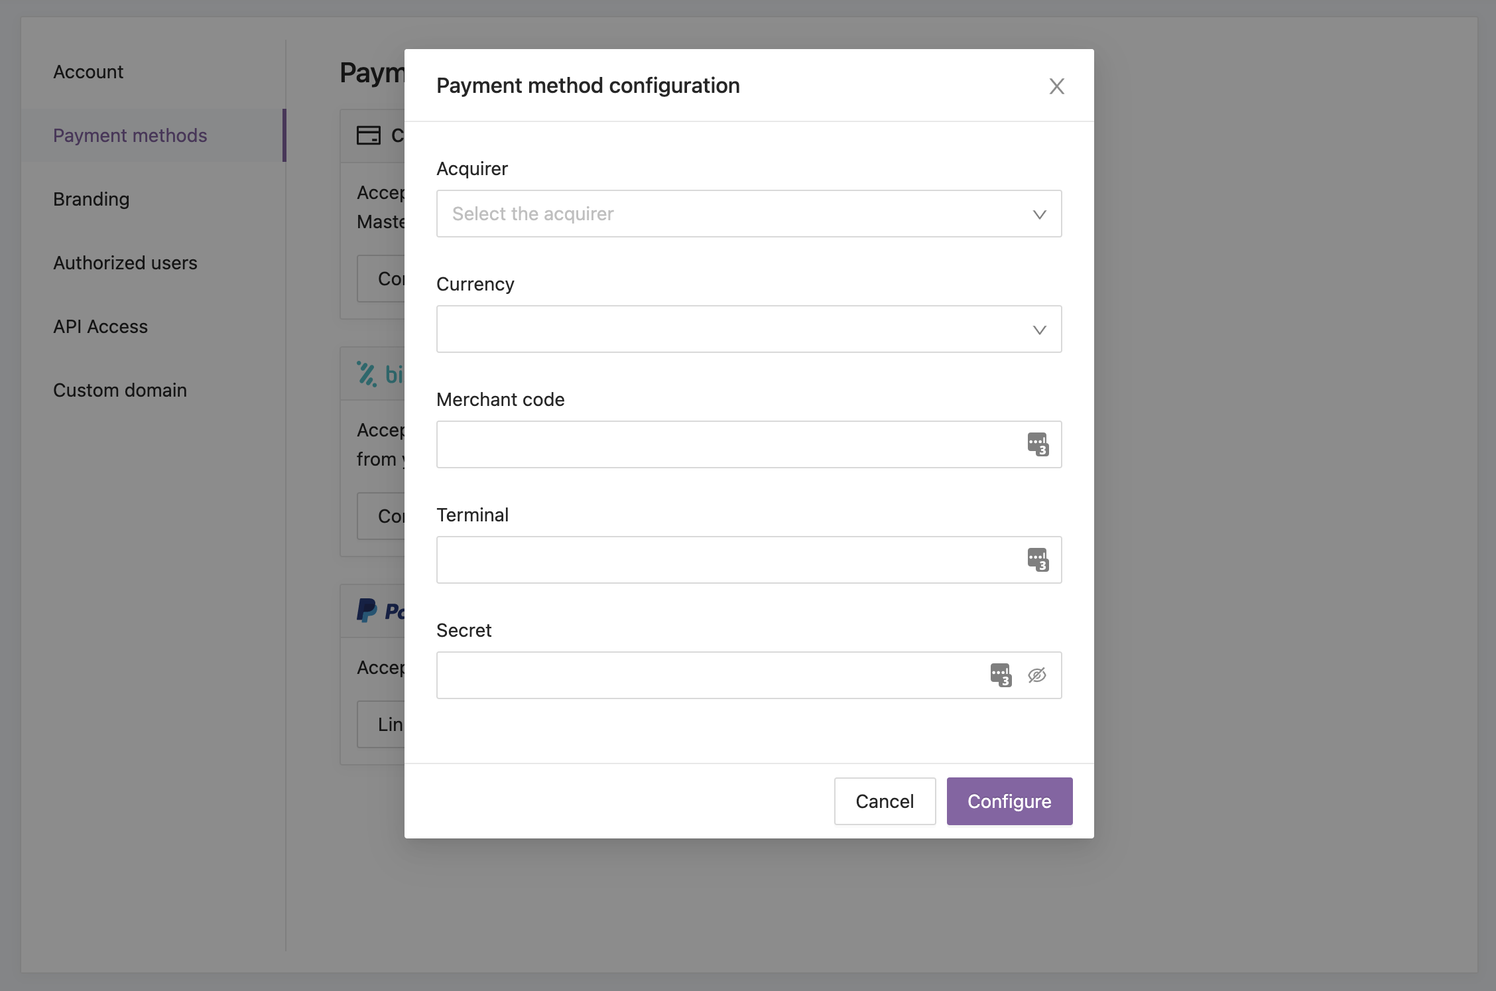Click the Configure button
Viewport: 1496px width, 991px height.
(x=1010, y=801)
